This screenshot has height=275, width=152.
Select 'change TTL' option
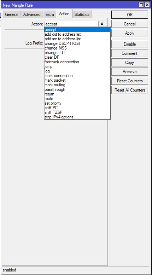tap(77, 53)
